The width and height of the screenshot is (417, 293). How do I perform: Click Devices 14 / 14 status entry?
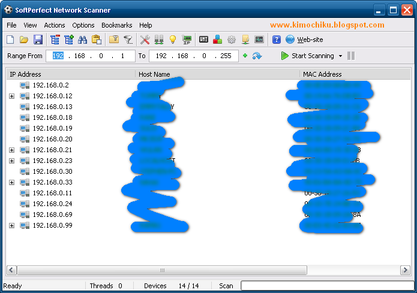click(x=171, y=286)
